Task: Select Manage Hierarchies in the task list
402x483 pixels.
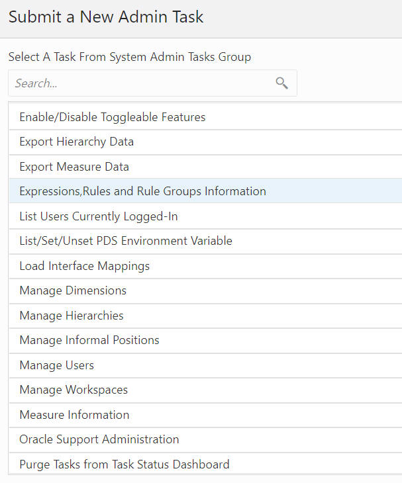Action: 72,316
